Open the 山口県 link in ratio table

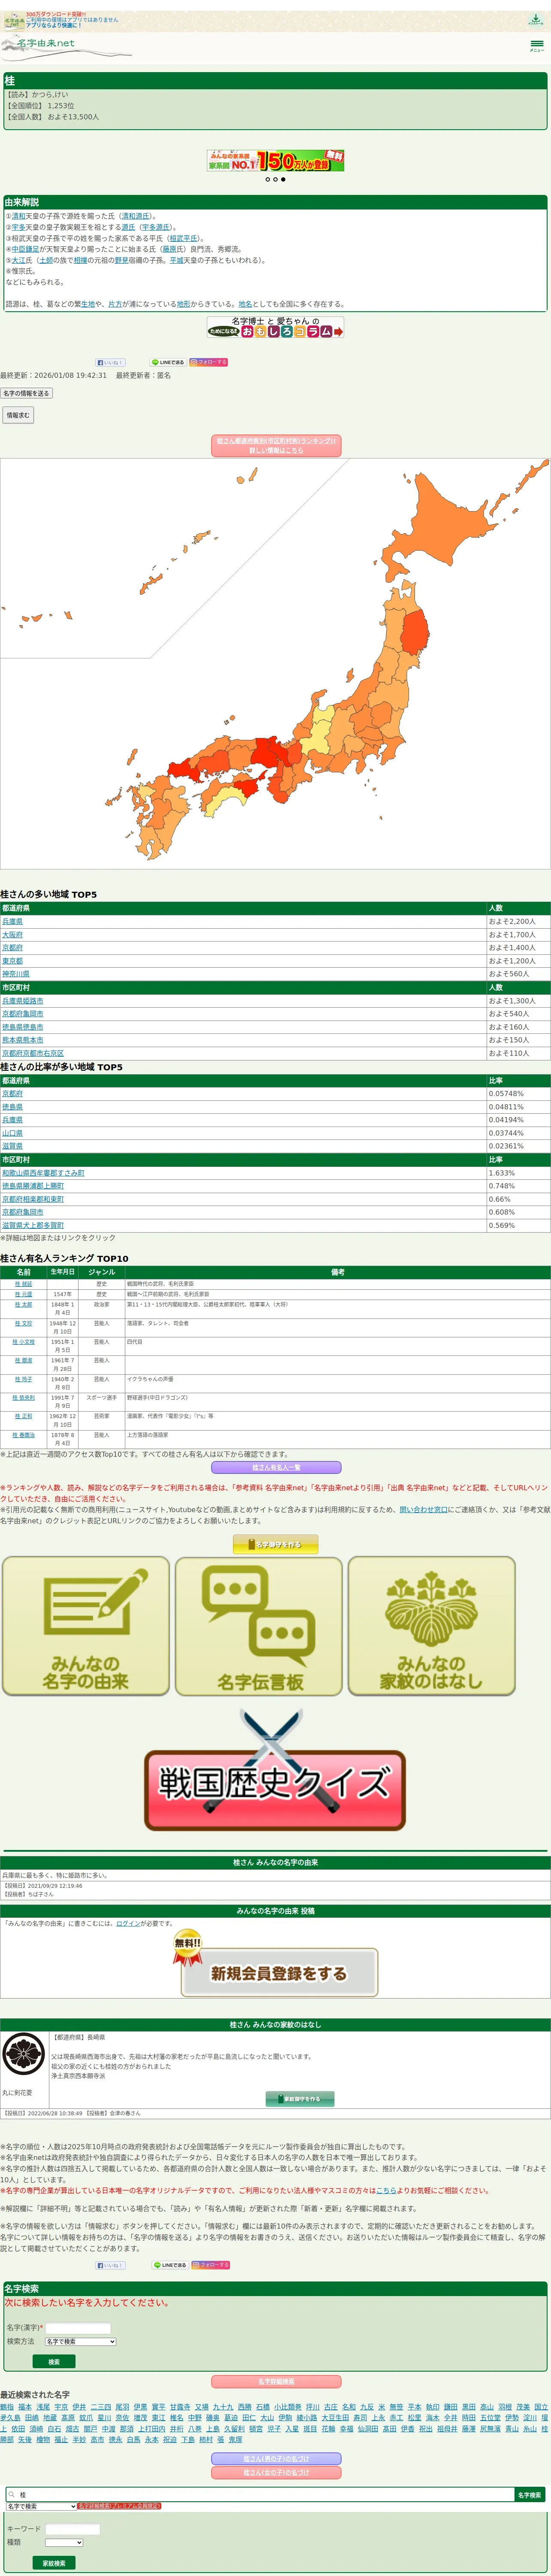coord(12,1133)
